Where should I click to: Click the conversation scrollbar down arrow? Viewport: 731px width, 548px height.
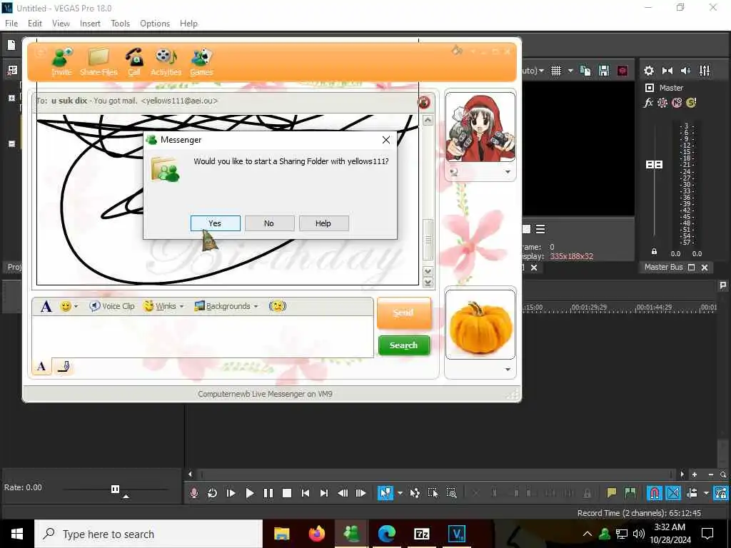point(428,272)
